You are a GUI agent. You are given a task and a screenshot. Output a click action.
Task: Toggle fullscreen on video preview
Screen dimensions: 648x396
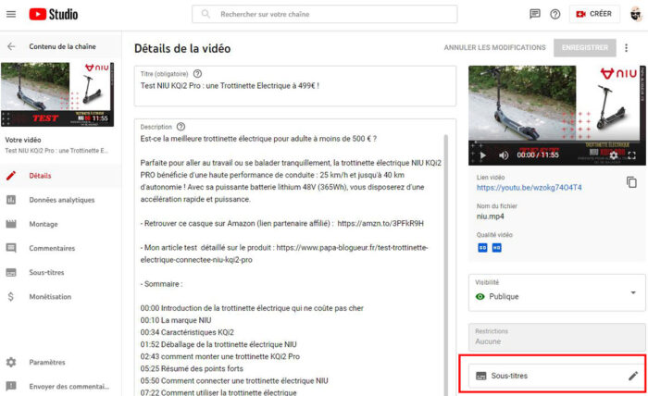[632, 155]
